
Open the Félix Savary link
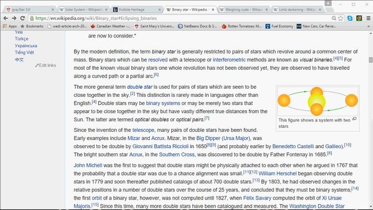(x=257, y=198)
